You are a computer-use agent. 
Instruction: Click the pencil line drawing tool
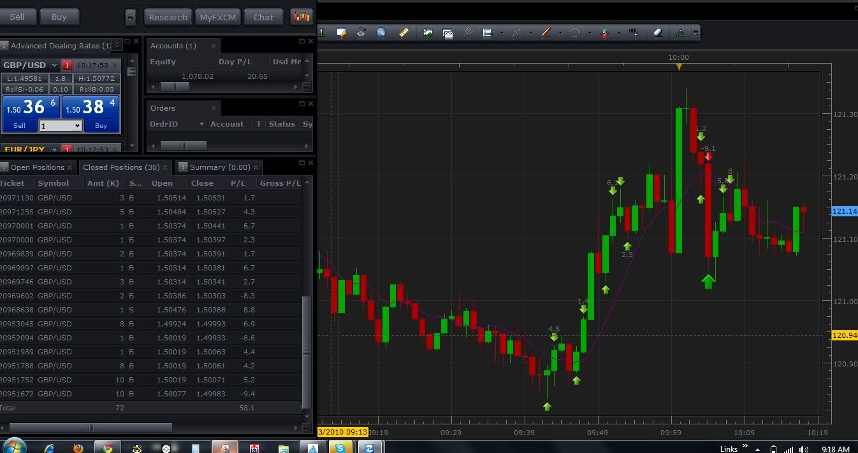[546, 32]
